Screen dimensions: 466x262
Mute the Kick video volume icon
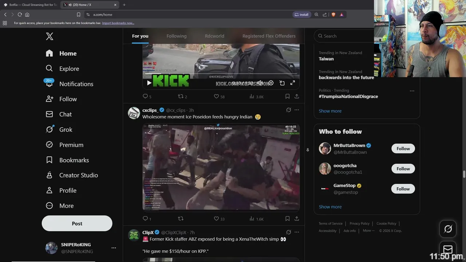click(260, 83)
